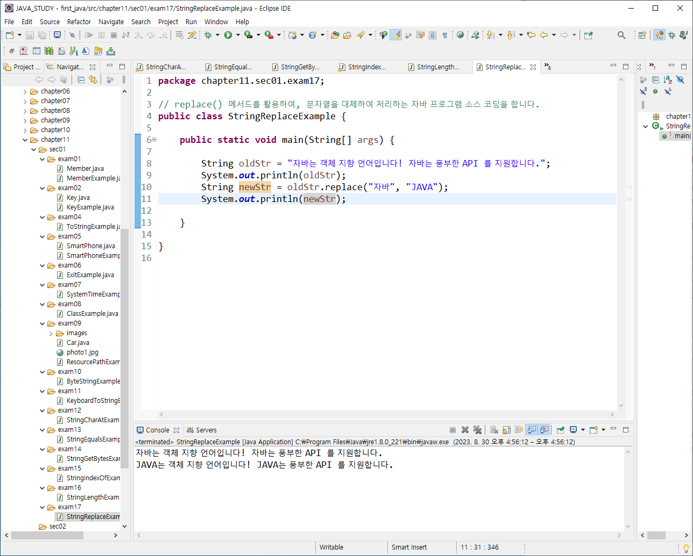Toggle Console Word Wrap button

click(519, 430)
